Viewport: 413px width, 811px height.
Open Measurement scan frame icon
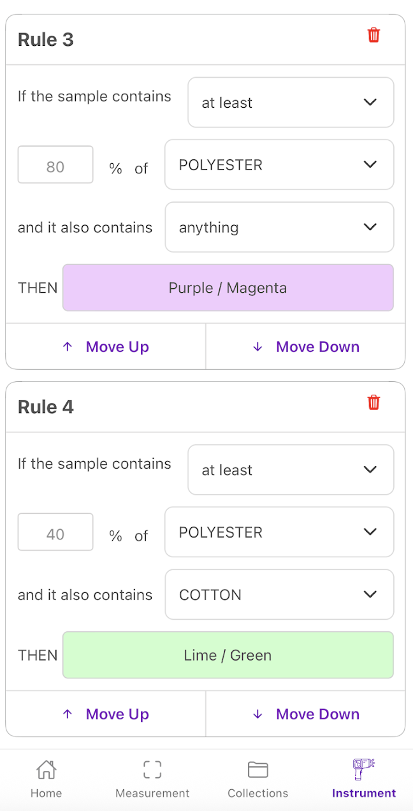click(152, 770)
